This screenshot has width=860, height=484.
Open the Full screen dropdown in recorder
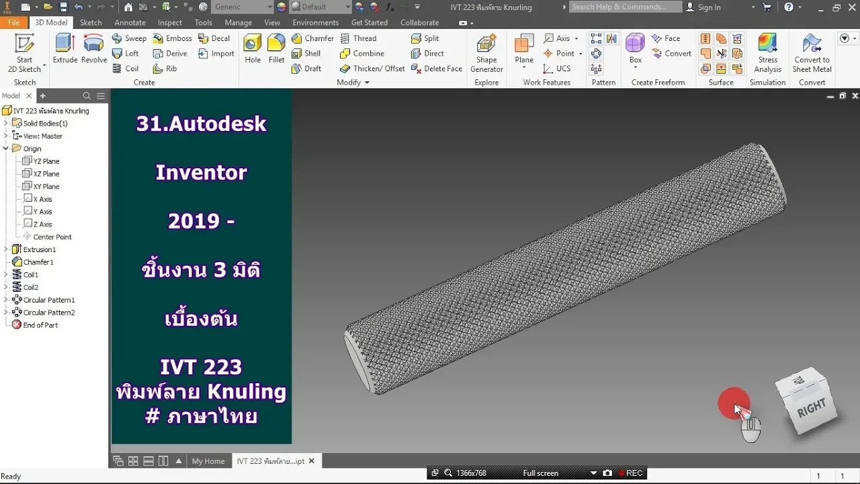click(593, 473)
